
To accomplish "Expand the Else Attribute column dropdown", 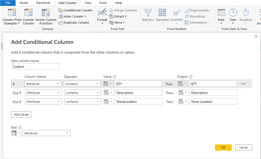I will pyautogui.click(x=46, y=133).
